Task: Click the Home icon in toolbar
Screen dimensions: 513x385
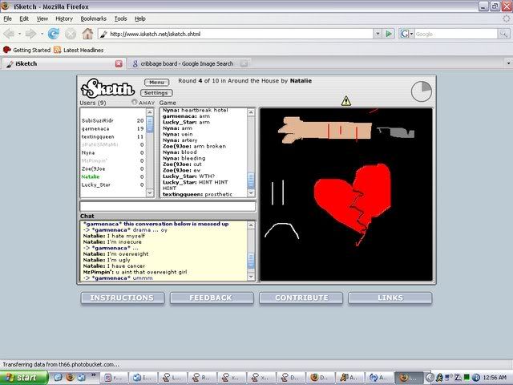Action: pos(87,34)
